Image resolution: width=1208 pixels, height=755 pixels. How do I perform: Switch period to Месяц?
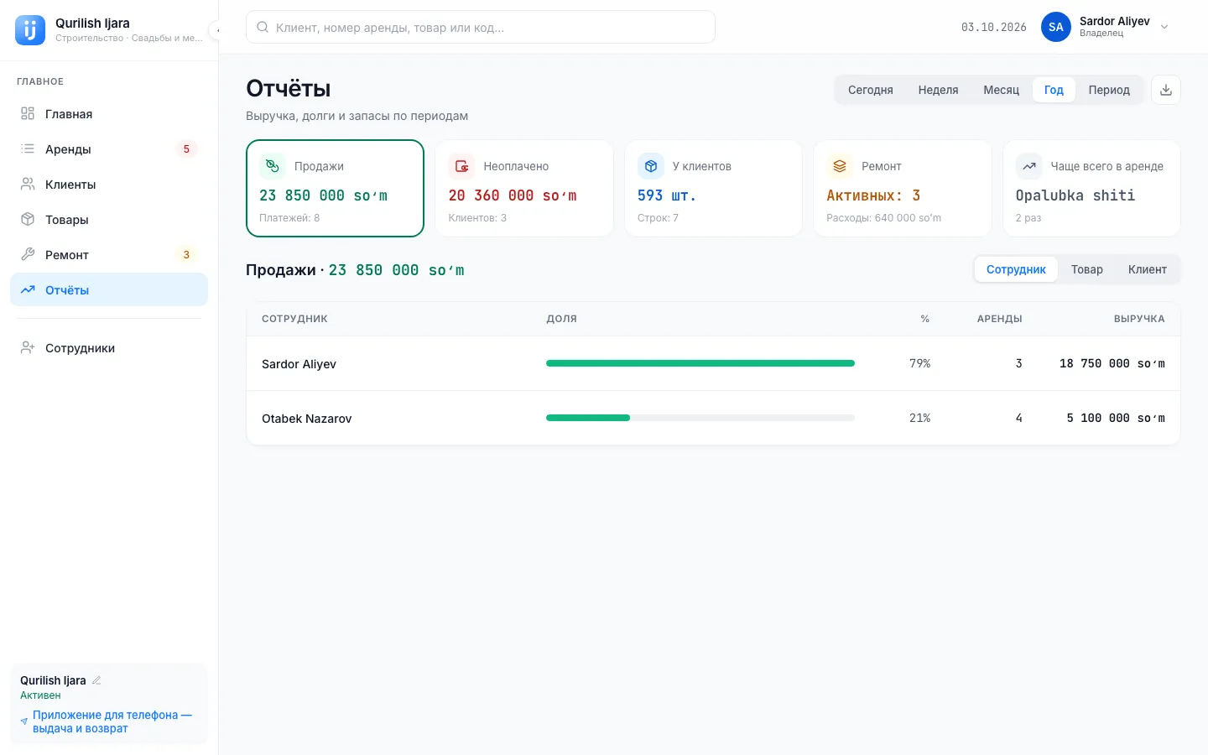pyautogui.click(x=1001, y=90)
